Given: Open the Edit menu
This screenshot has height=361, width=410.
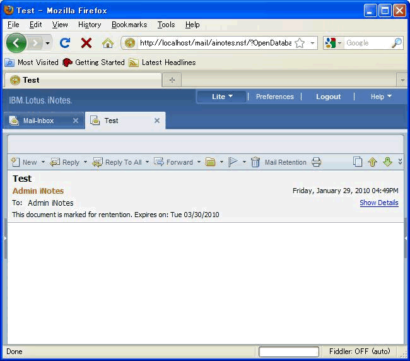Looking at the screenshot, I should 35,25.
